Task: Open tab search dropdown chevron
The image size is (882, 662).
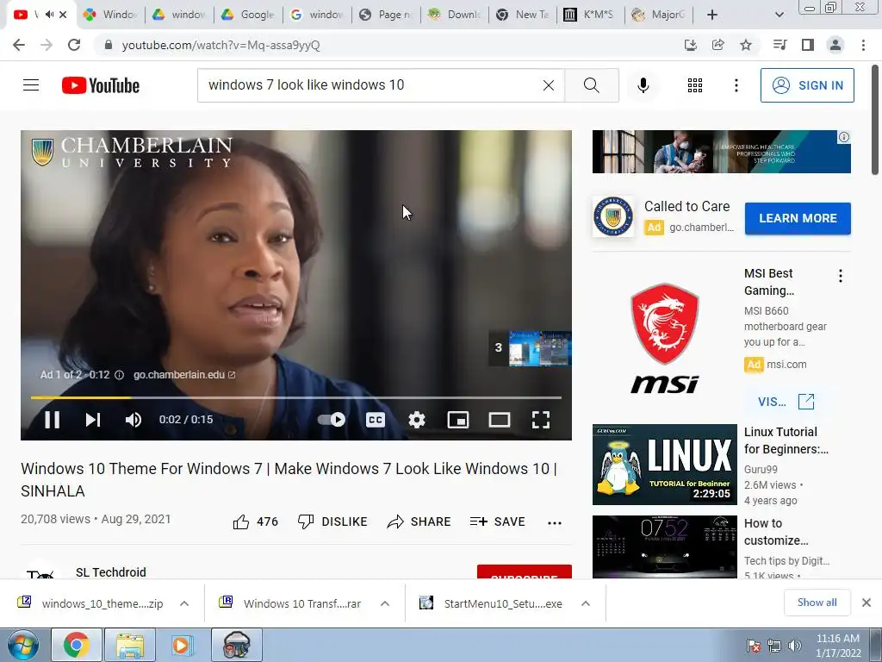Action: (779, 15)
